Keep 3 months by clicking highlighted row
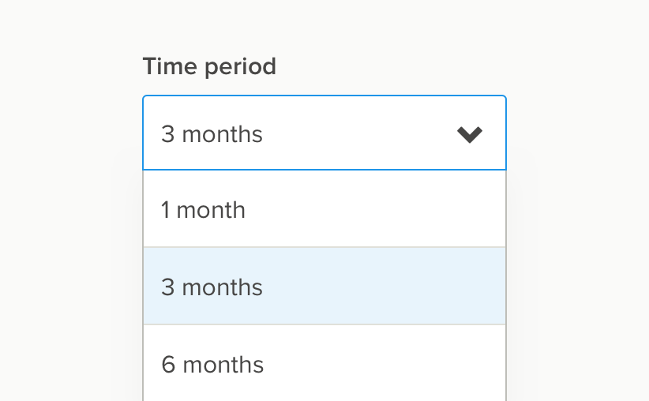This screenshot has width=649, height=401. click(x=324, y=287)
